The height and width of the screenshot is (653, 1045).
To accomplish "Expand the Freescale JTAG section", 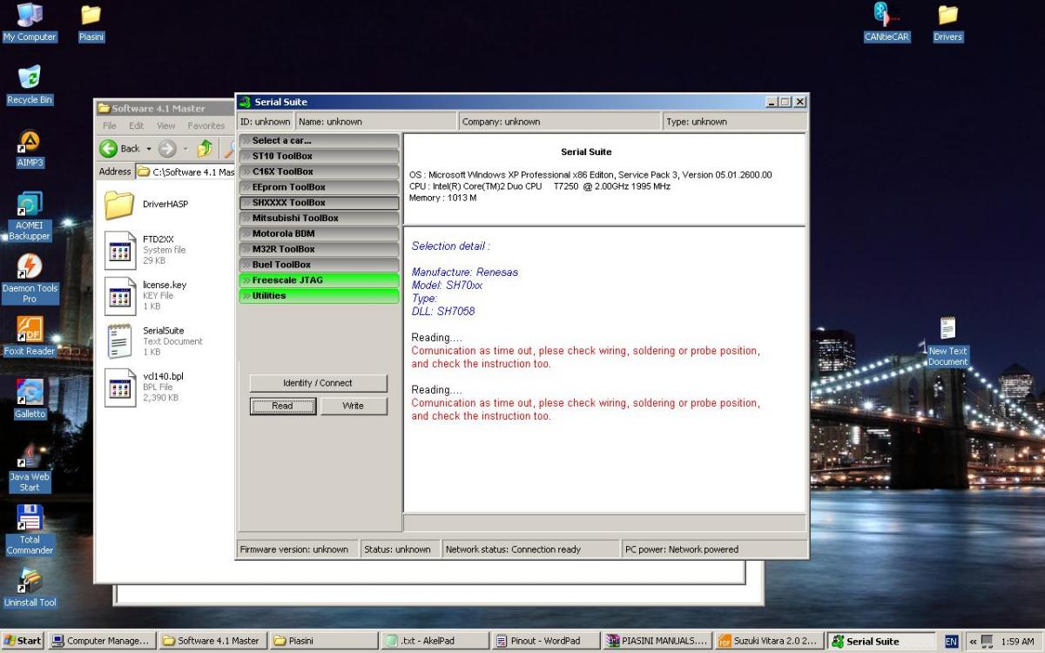I will [319, 280].
